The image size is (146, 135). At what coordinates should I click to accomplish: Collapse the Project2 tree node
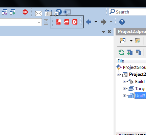[x=118, y=74]
